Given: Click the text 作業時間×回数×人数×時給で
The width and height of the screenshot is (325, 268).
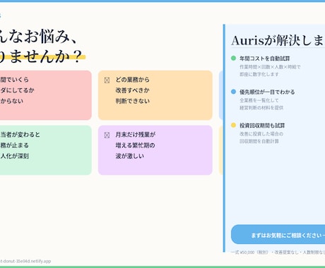Looking at the screenshot, I should coord(270,67).
